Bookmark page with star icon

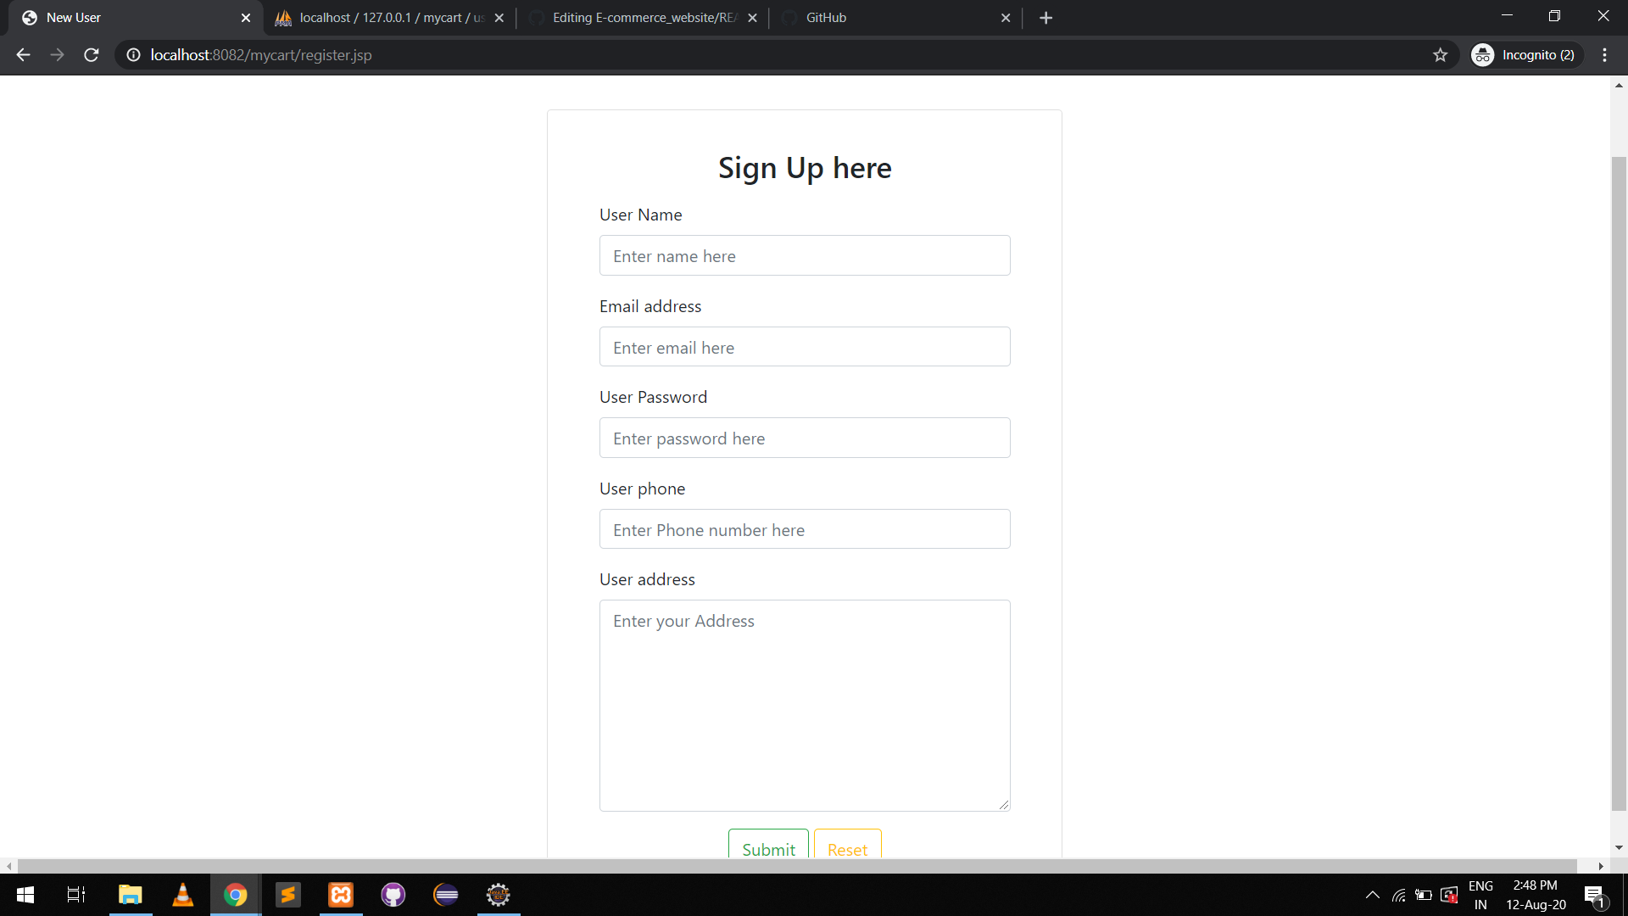coord(1440,55)
